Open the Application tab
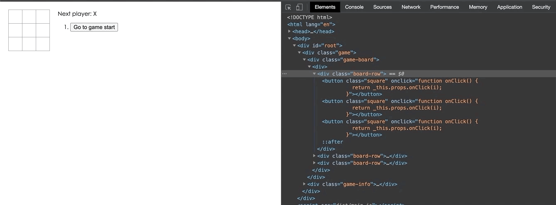Image resolution: width=556 pixels, height=205 pixels. tap(509, 7)
